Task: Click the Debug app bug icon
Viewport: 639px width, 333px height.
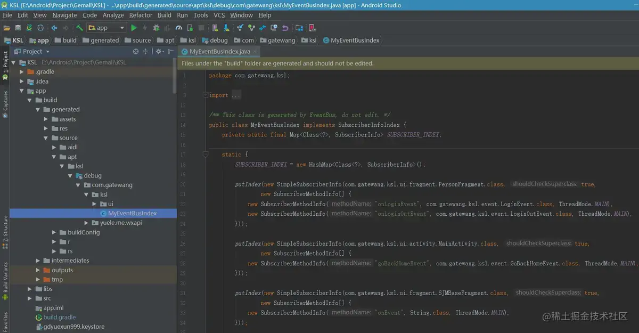Action: pyautogui.click(x=156, y=28)
